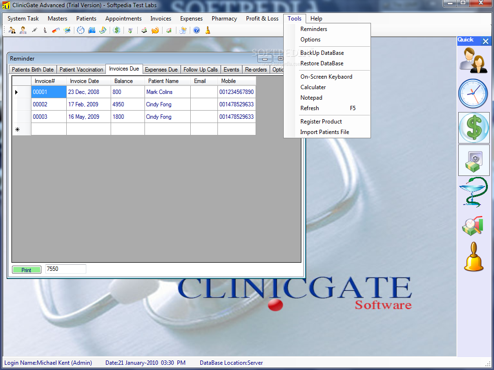
Task: Select BackUp DataBase menu entry
Action: 327,53
